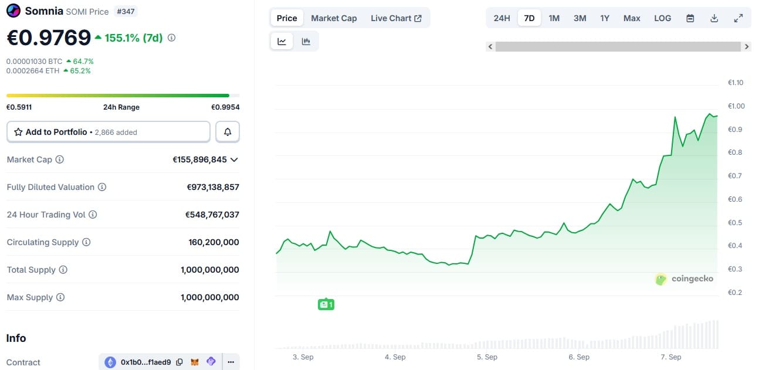Click the €973,138,857 valuation value

(213, 187)
